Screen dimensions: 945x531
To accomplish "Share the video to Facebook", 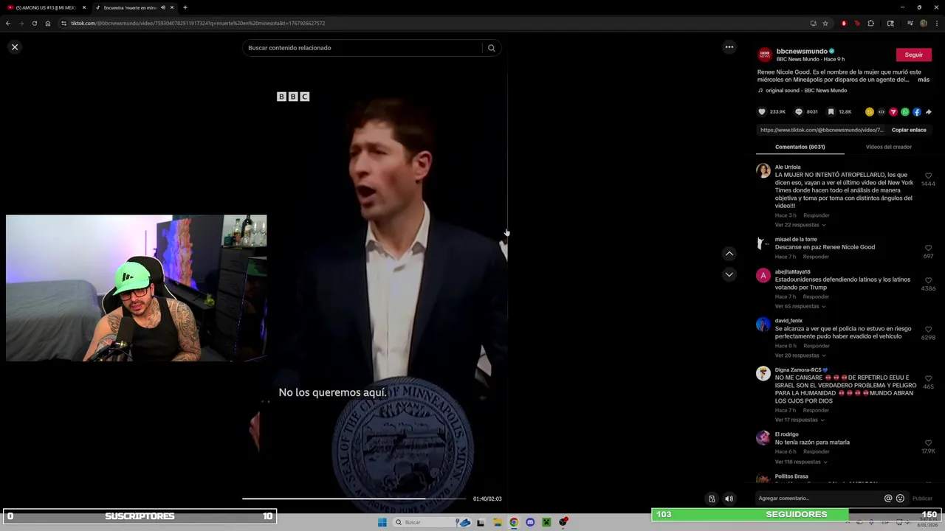I will click(917, 112).
